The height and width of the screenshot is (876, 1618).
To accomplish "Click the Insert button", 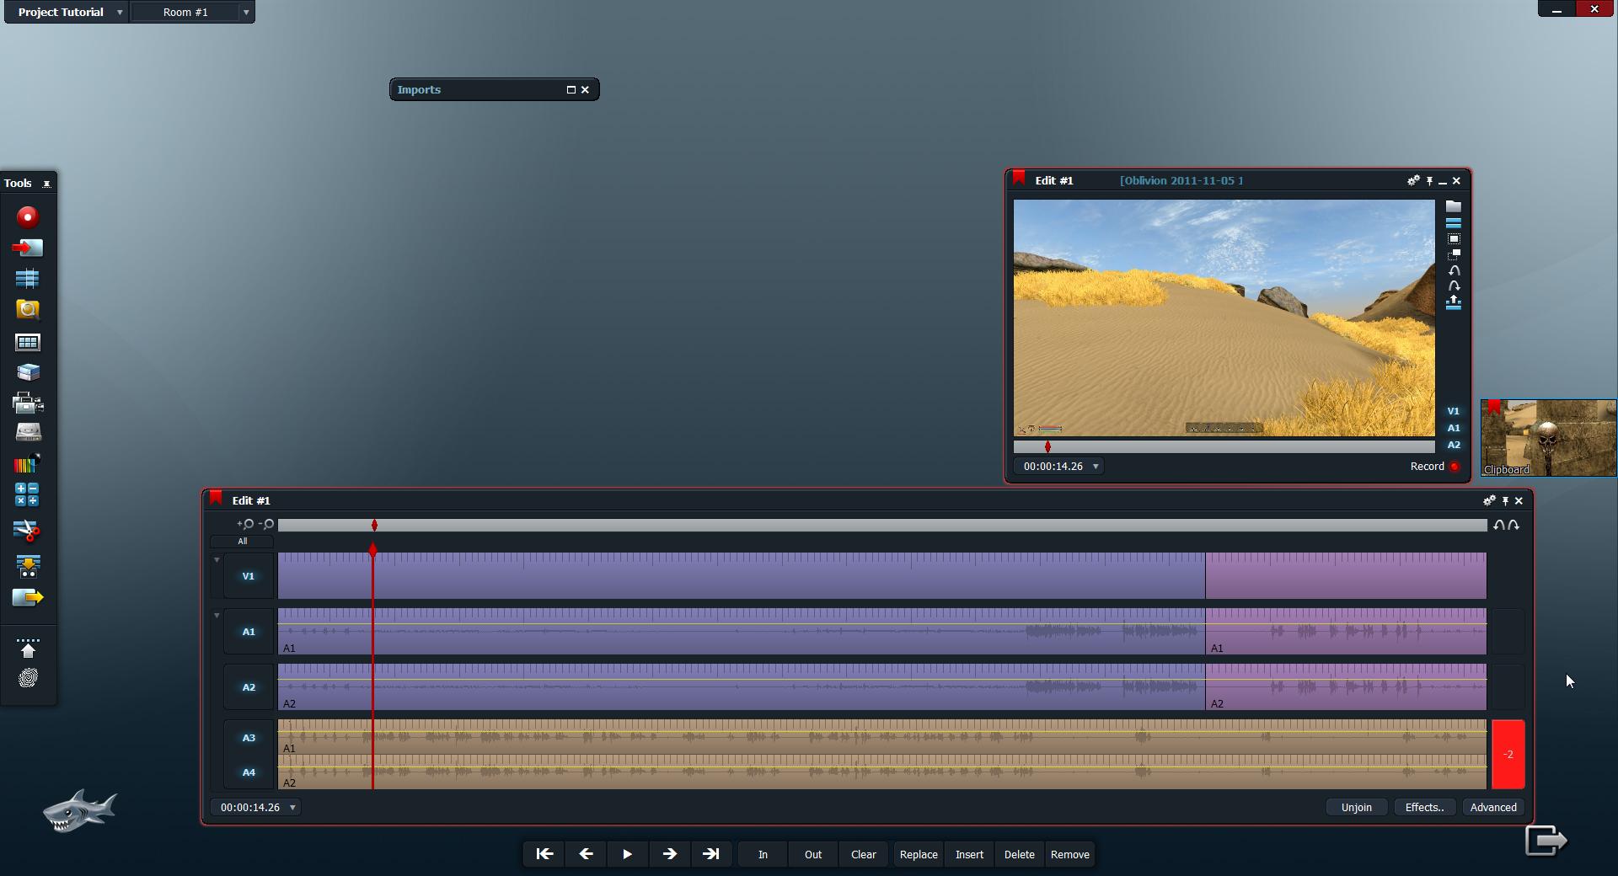I will click(x=969, y=854).
